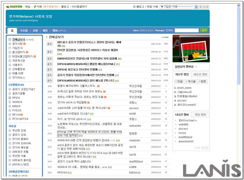
Task: Click the board icon beside 전체글보기
Action: pos(10,39)
